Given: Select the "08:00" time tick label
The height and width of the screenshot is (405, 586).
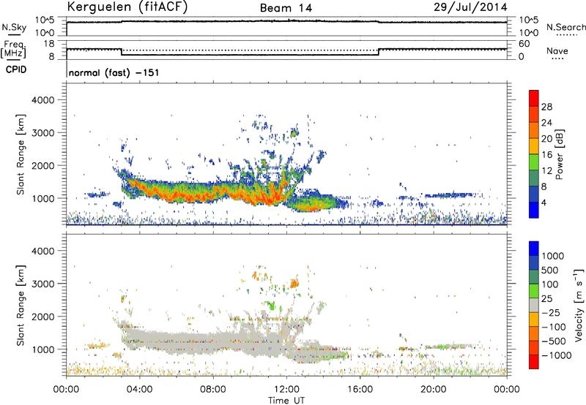Looking at the screenshot, I should 213,390.
